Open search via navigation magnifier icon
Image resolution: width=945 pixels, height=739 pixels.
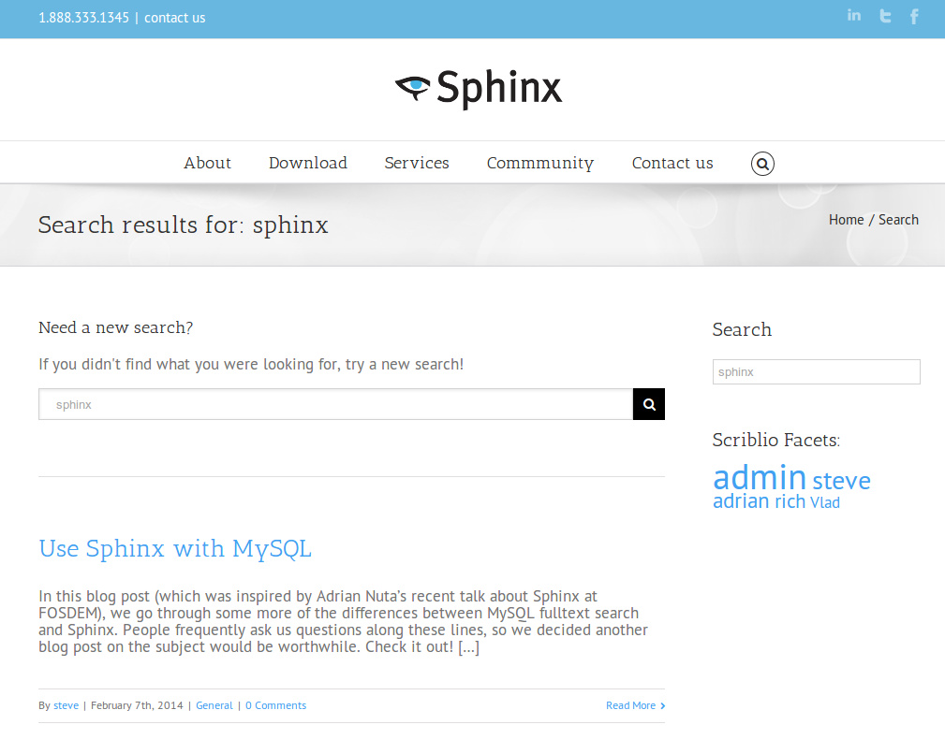[x=762, y=164]
